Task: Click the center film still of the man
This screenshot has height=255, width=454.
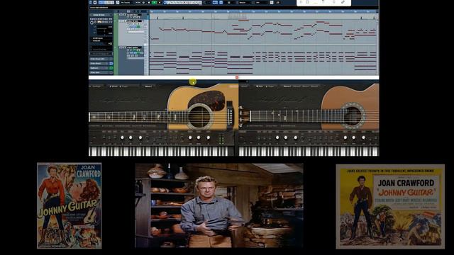Action: (x=219, y=205)
